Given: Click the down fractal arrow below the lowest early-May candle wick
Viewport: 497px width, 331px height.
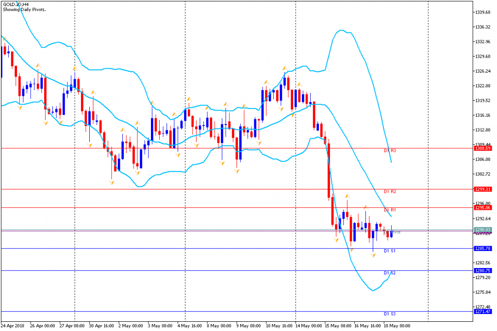Looking at the screenshot, I should tap(112, 183).
